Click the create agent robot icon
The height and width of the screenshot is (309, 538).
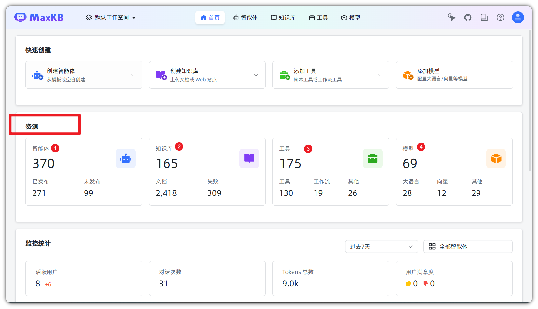(37, 75)
